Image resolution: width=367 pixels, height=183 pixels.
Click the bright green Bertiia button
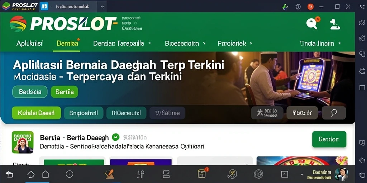click(65, 92)
